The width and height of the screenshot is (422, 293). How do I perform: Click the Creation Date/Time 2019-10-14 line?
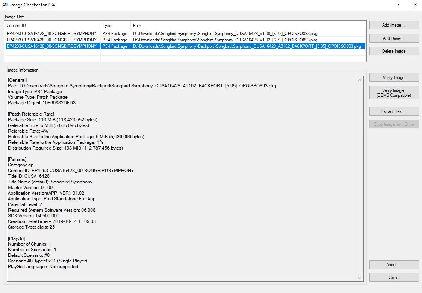(52, 222)
